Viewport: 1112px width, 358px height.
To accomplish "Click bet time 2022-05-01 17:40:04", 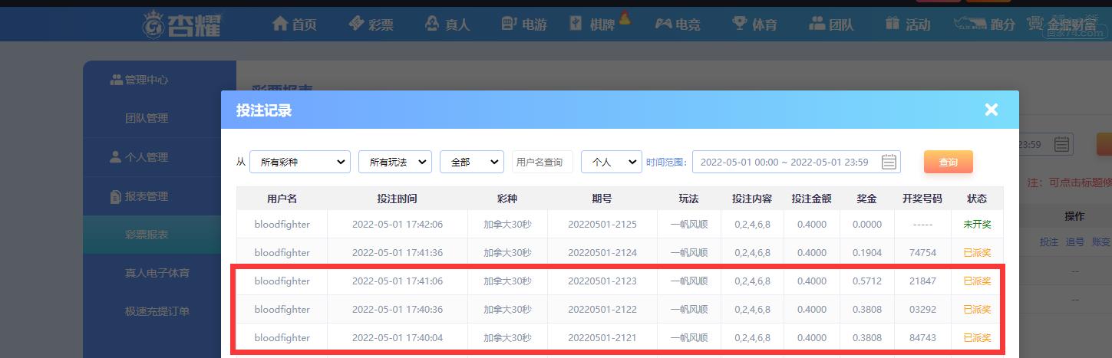I will [398, 338].
